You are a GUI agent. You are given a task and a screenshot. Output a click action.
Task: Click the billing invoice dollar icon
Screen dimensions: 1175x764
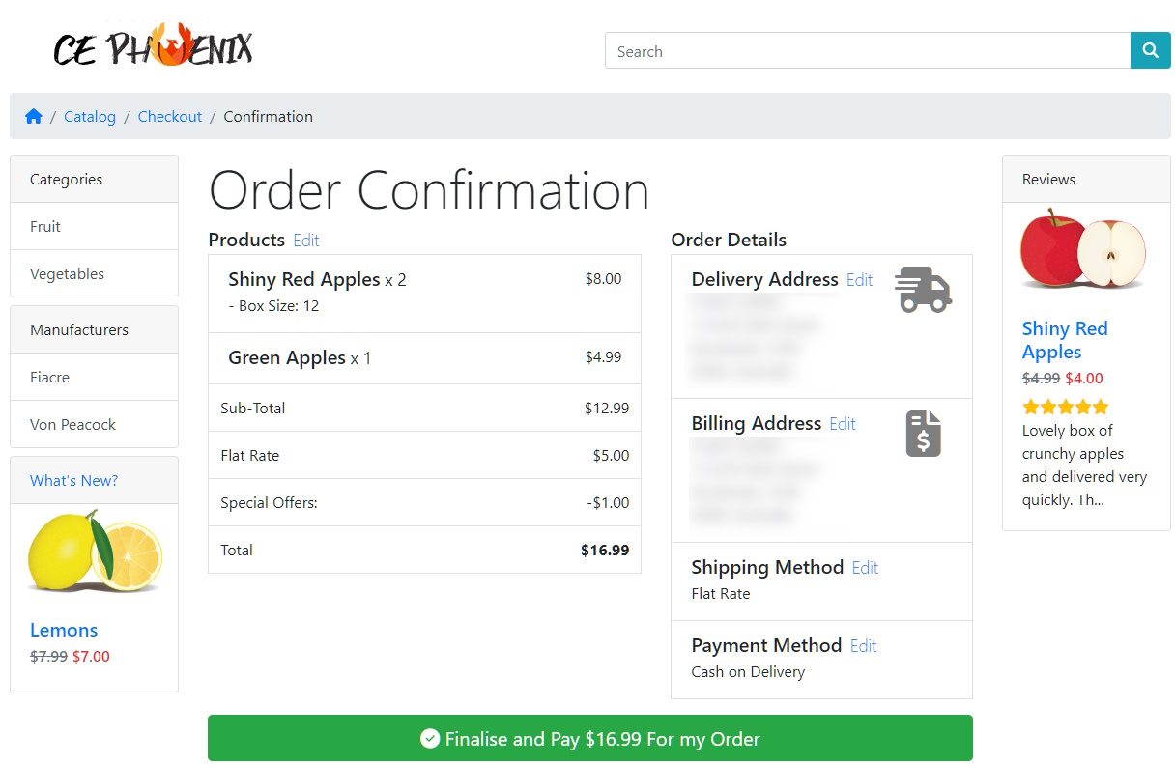pyautogui.click(x=924, y=434)
